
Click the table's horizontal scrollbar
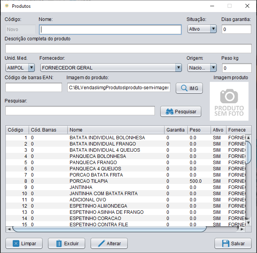[108, 229]
